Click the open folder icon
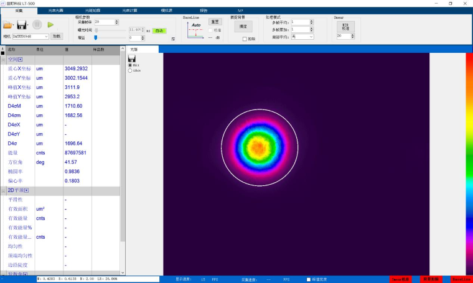 [8, 25]
